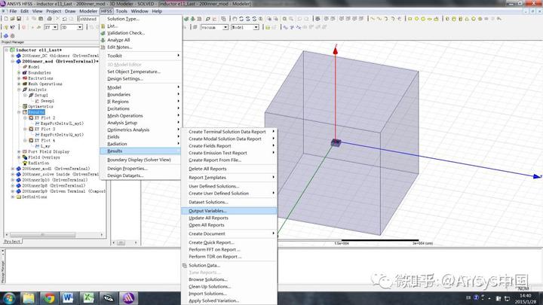Click the Save project disk icon
Image resolution: width=543 pixels, height=305 pixels.
tap(19, 19)
